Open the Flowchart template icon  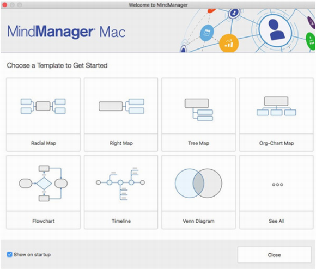pos(43,183)
